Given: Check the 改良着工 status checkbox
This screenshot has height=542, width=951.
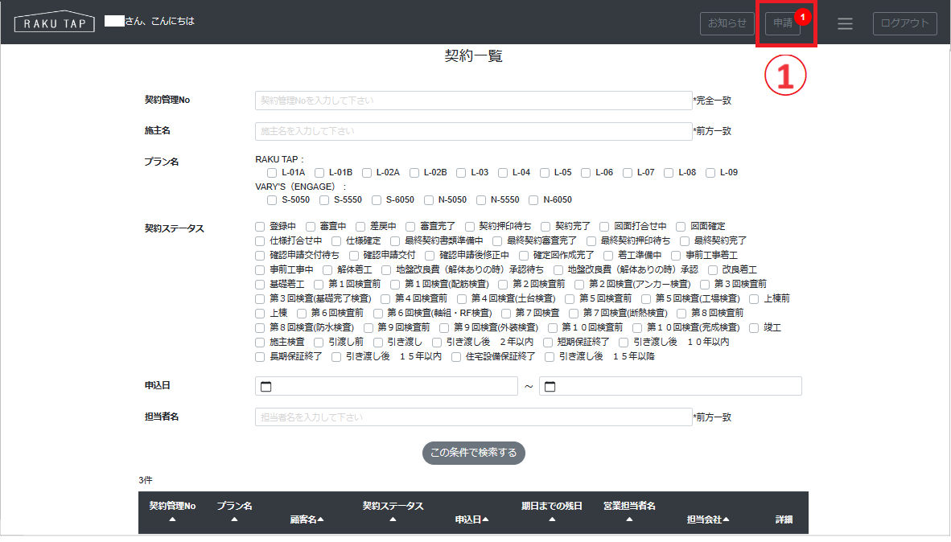Looking at the screenshot, I should click(x=713, y=270).
